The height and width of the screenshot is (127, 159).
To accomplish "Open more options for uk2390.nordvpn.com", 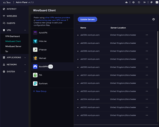I will [x=147, y=67].
